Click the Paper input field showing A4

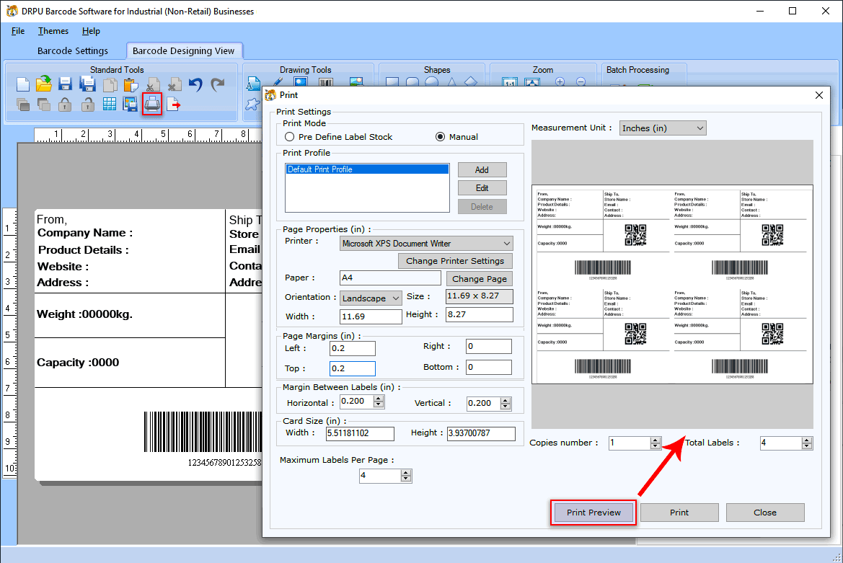[390, 278]
